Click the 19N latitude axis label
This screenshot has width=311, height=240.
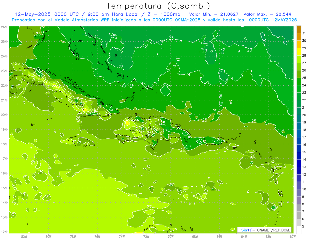[4, 129]
